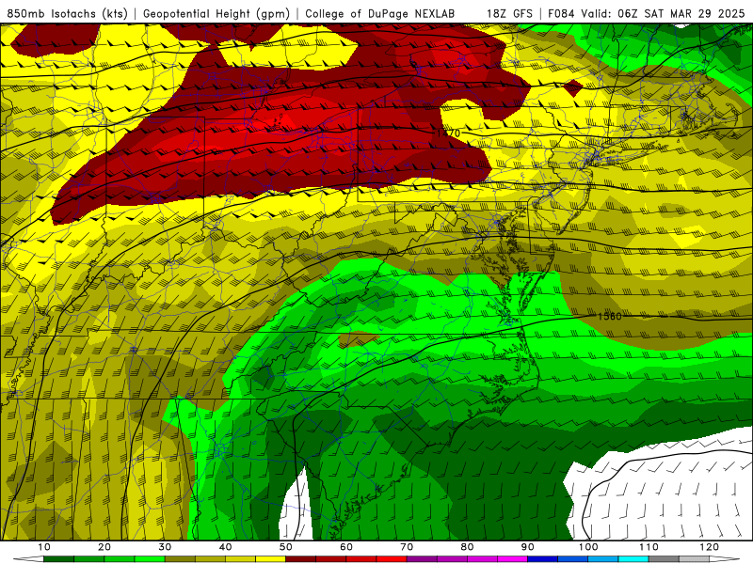Click the legend value '100'
Image resolution: width=753 pixels, height=564 pixels.
click(x=588, y=547)
